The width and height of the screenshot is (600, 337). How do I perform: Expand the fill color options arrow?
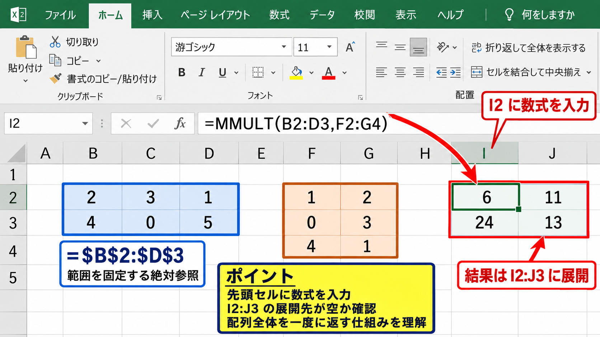coord(311,73)
